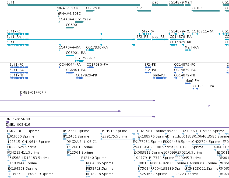Open the CG10311-PA protein feature
This screenshot has width=229, height=178.
point(196,89)
